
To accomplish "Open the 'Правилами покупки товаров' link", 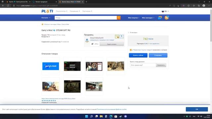I will coord(142,50).
